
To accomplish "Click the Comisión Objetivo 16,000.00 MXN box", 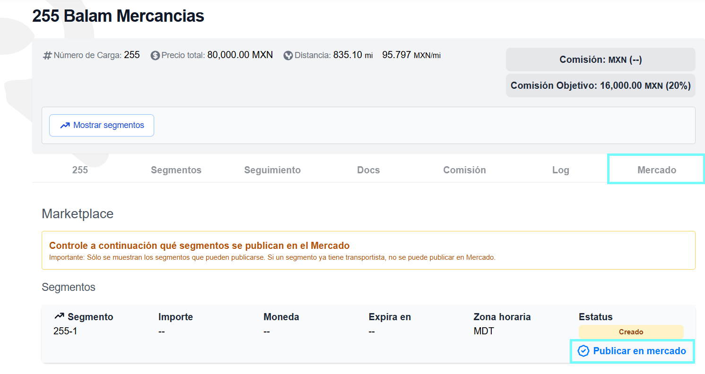I will point(601,85).
